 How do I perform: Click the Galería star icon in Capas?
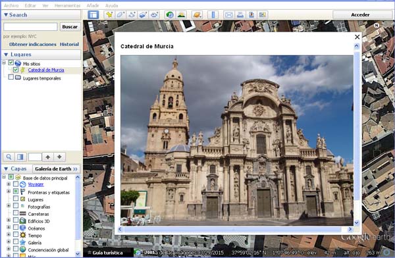pyautogui.click(x=23, y=242)
